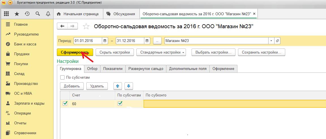The image size is (326, 139).
Task: Click the 'Сформировать' button
Action: click(x=75, y=52)
